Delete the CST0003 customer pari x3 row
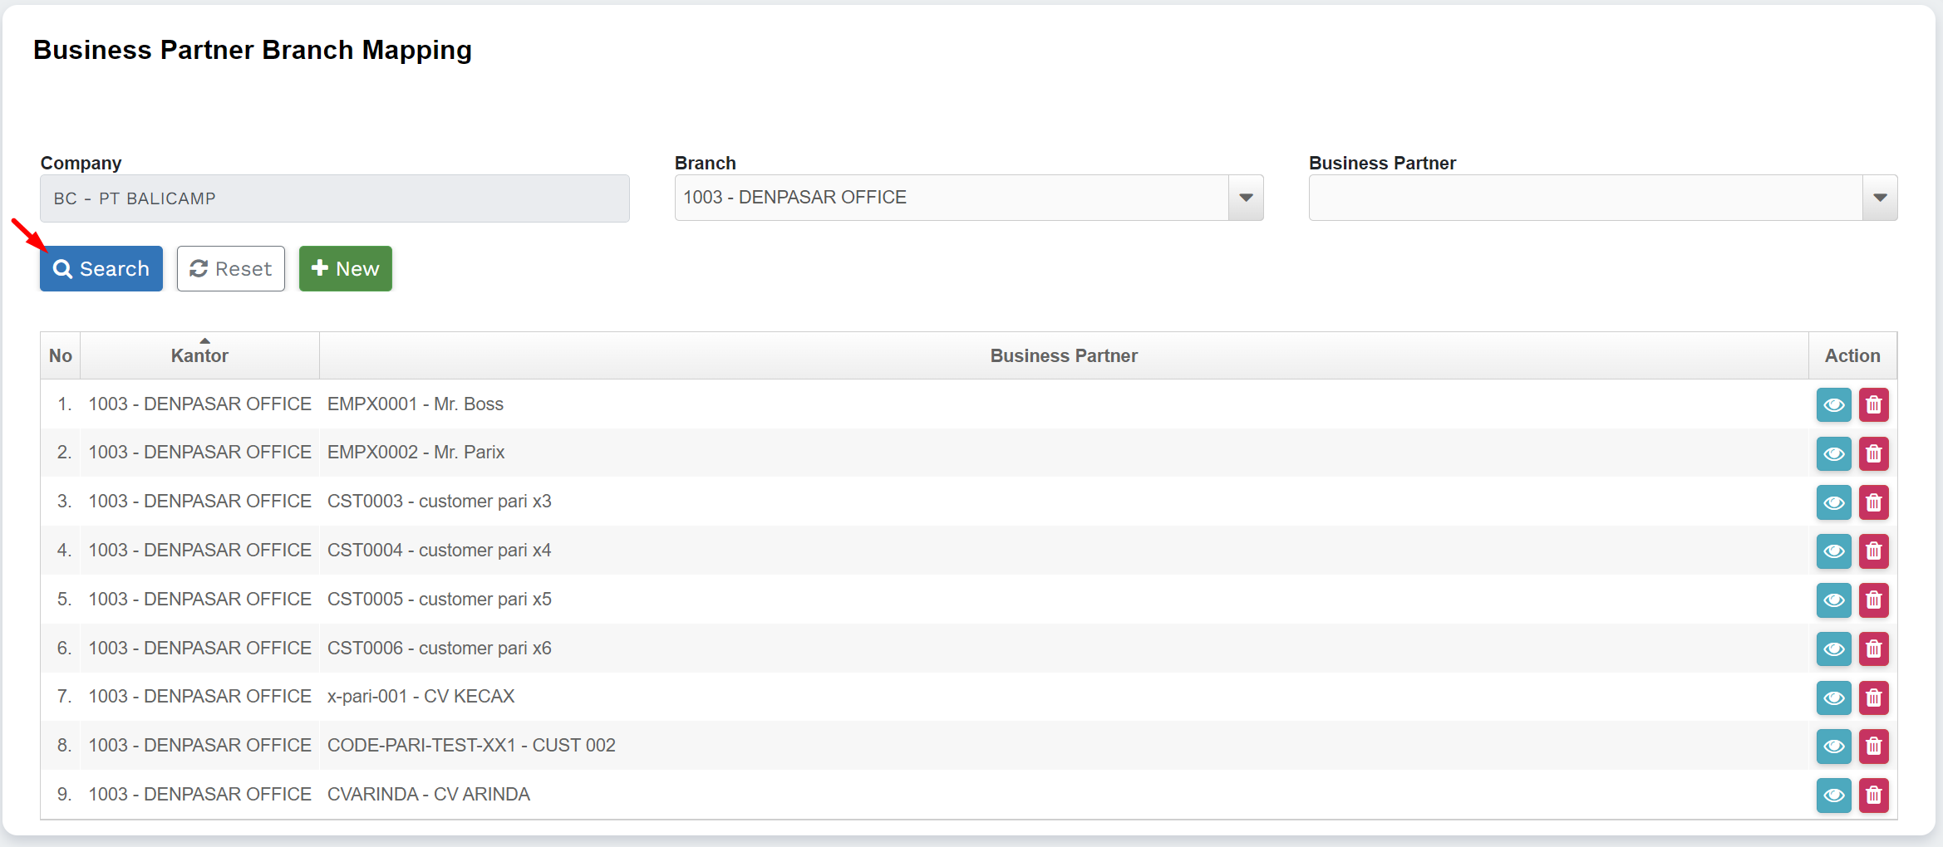Viewport: 1943px width, 847px height. (x=1873, y=502)
